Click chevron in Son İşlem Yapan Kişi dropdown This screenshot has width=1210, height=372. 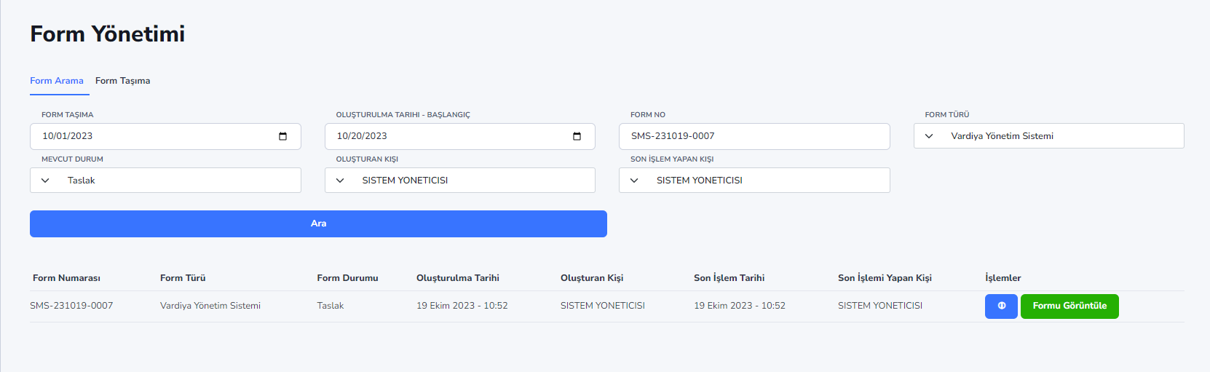point(634,181)
